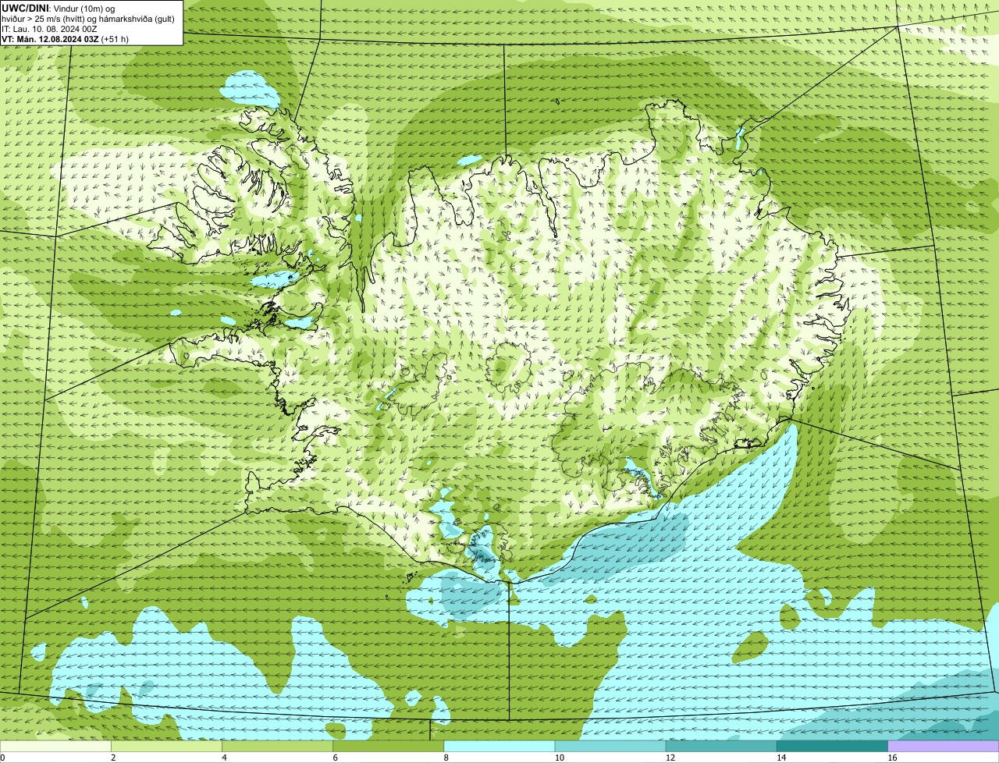This screenshot has width=999, height=763.
Task: Click the 6–8 m/s darker green legend swatch
Action: 389,747
